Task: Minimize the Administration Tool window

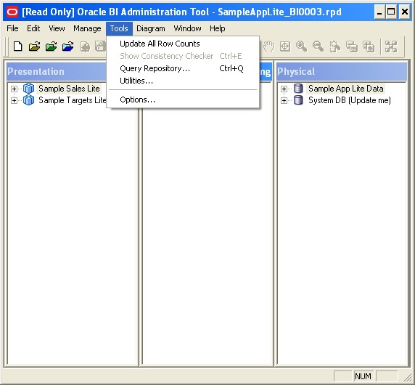Action: click(x=379, y=12)
